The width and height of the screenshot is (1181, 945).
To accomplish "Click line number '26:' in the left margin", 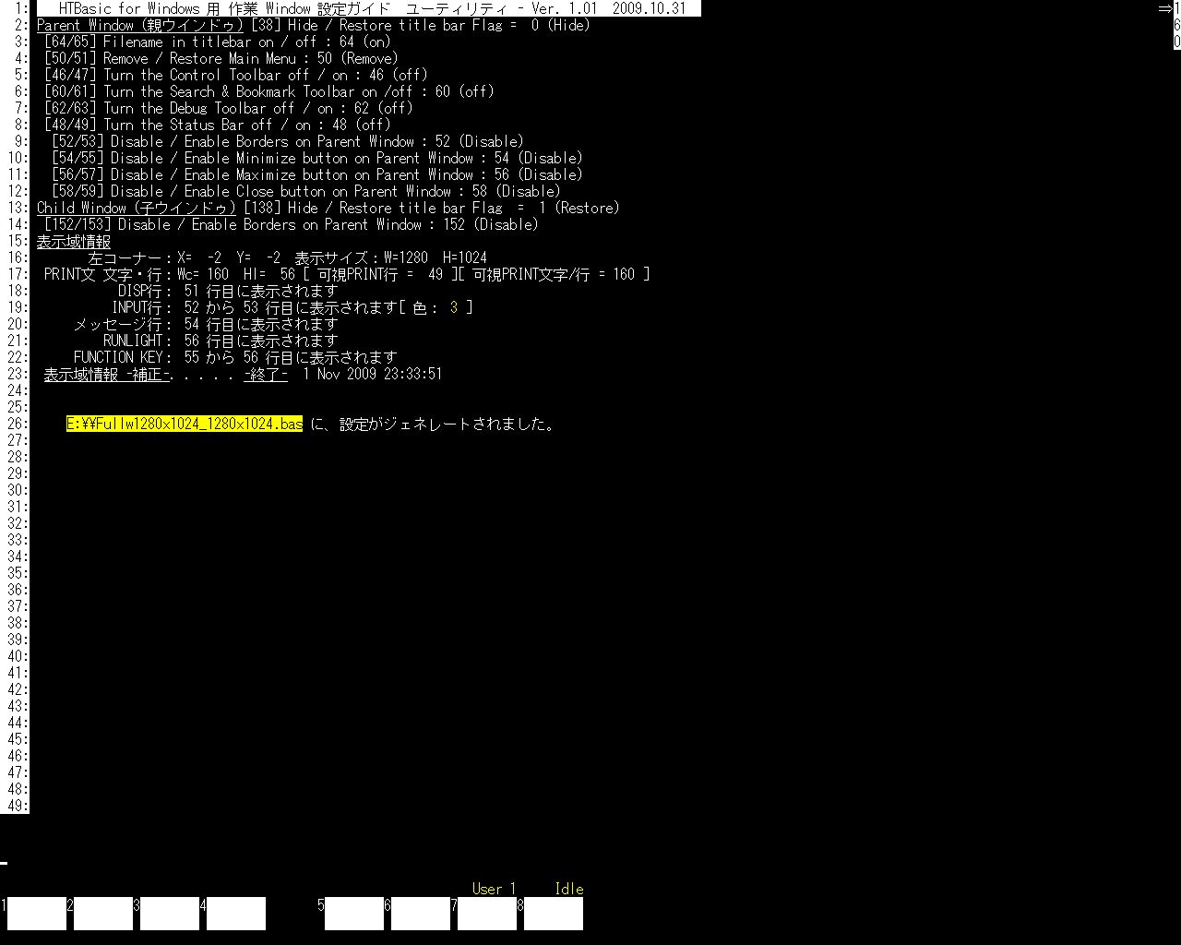I will coord(18,424).
